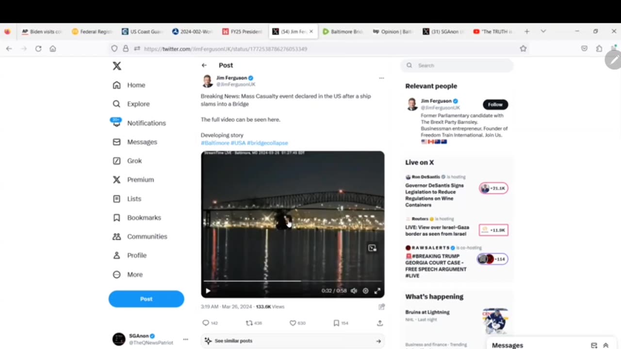Bookmark page with star icon

point(523,48)
